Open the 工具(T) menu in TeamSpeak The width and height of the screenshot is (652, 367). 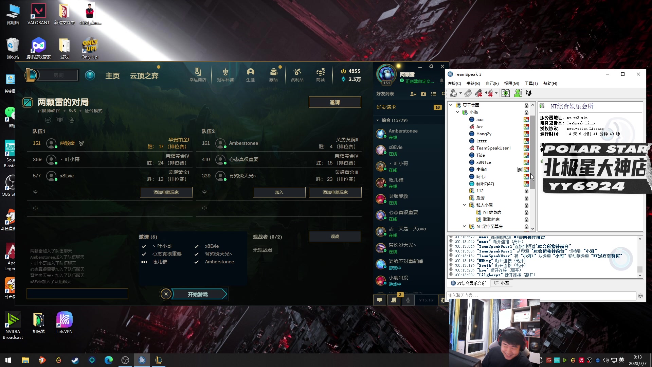pos(531,83)
